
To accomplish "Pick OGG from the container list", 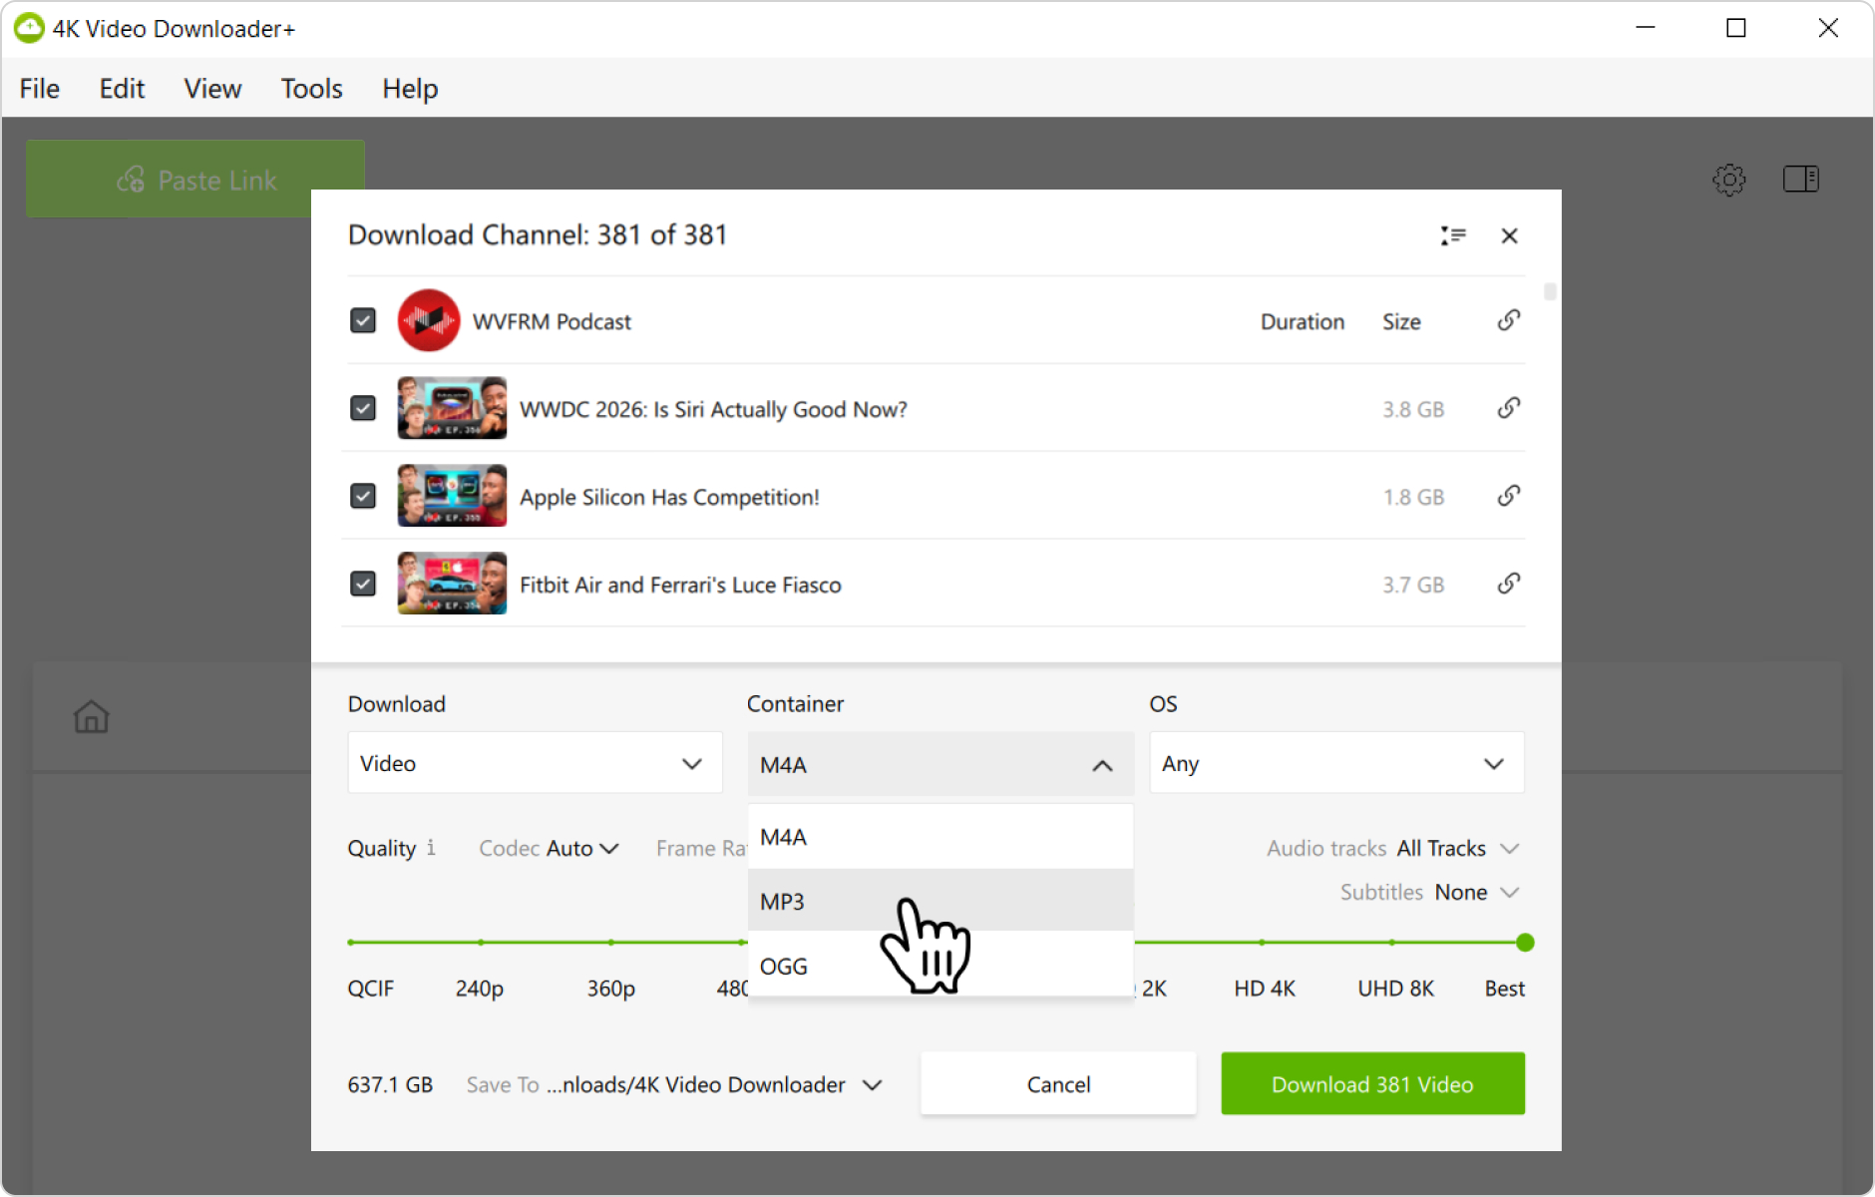I will (x=940, y=965).
